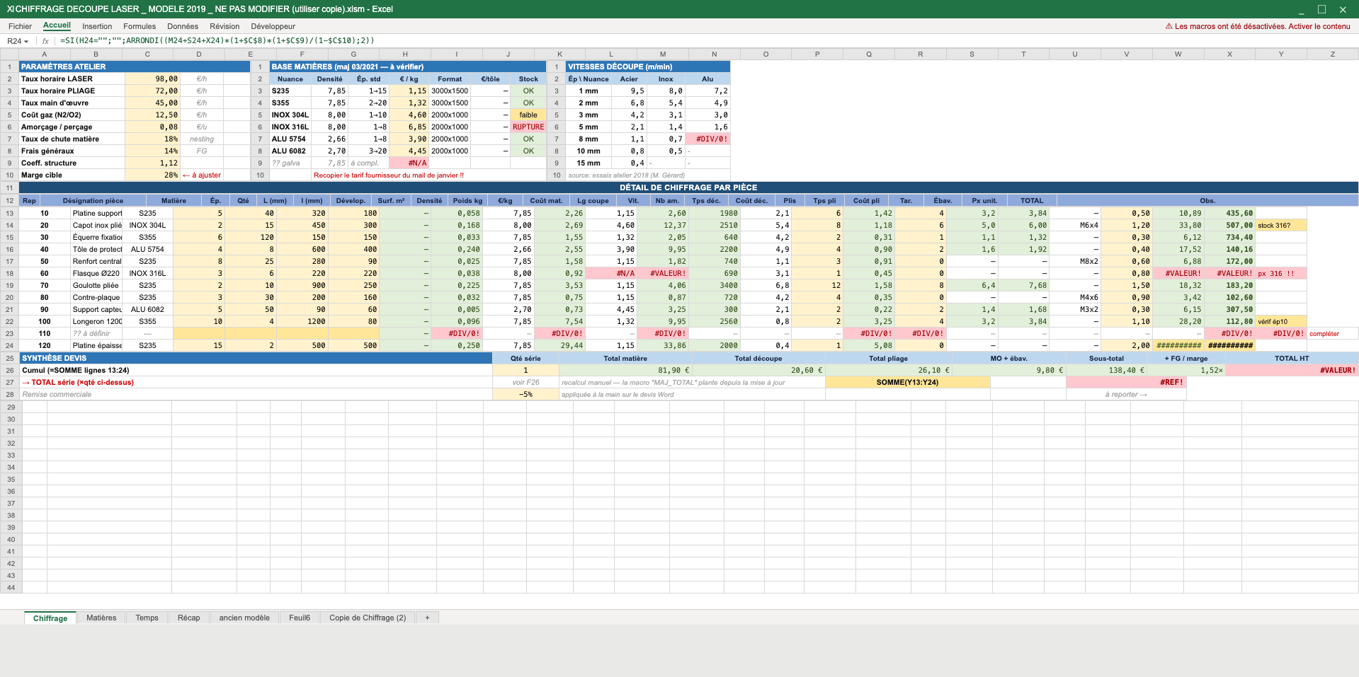The image size is (1359, 677).
Task: Select the RUPTURE stock cell
Action: click(528, 127)
